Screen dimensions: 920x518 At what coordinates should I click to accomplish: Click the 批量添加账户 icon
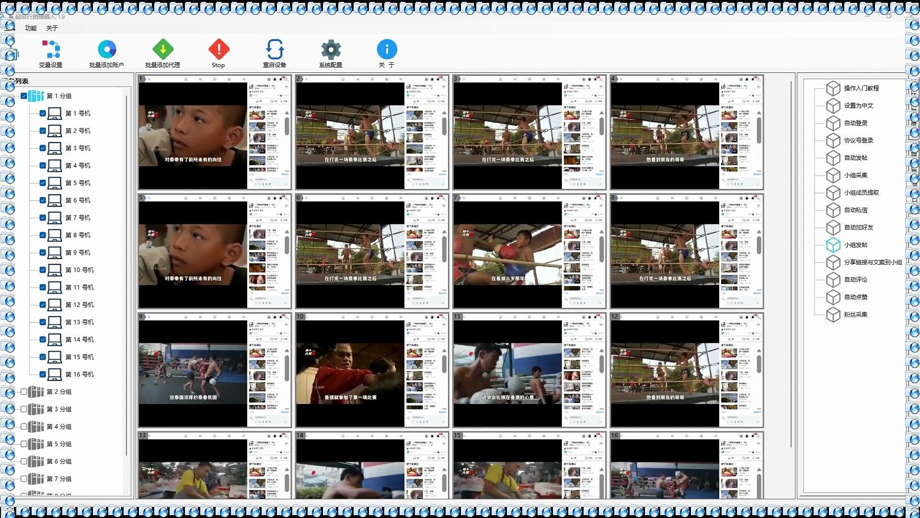point(107,49)
